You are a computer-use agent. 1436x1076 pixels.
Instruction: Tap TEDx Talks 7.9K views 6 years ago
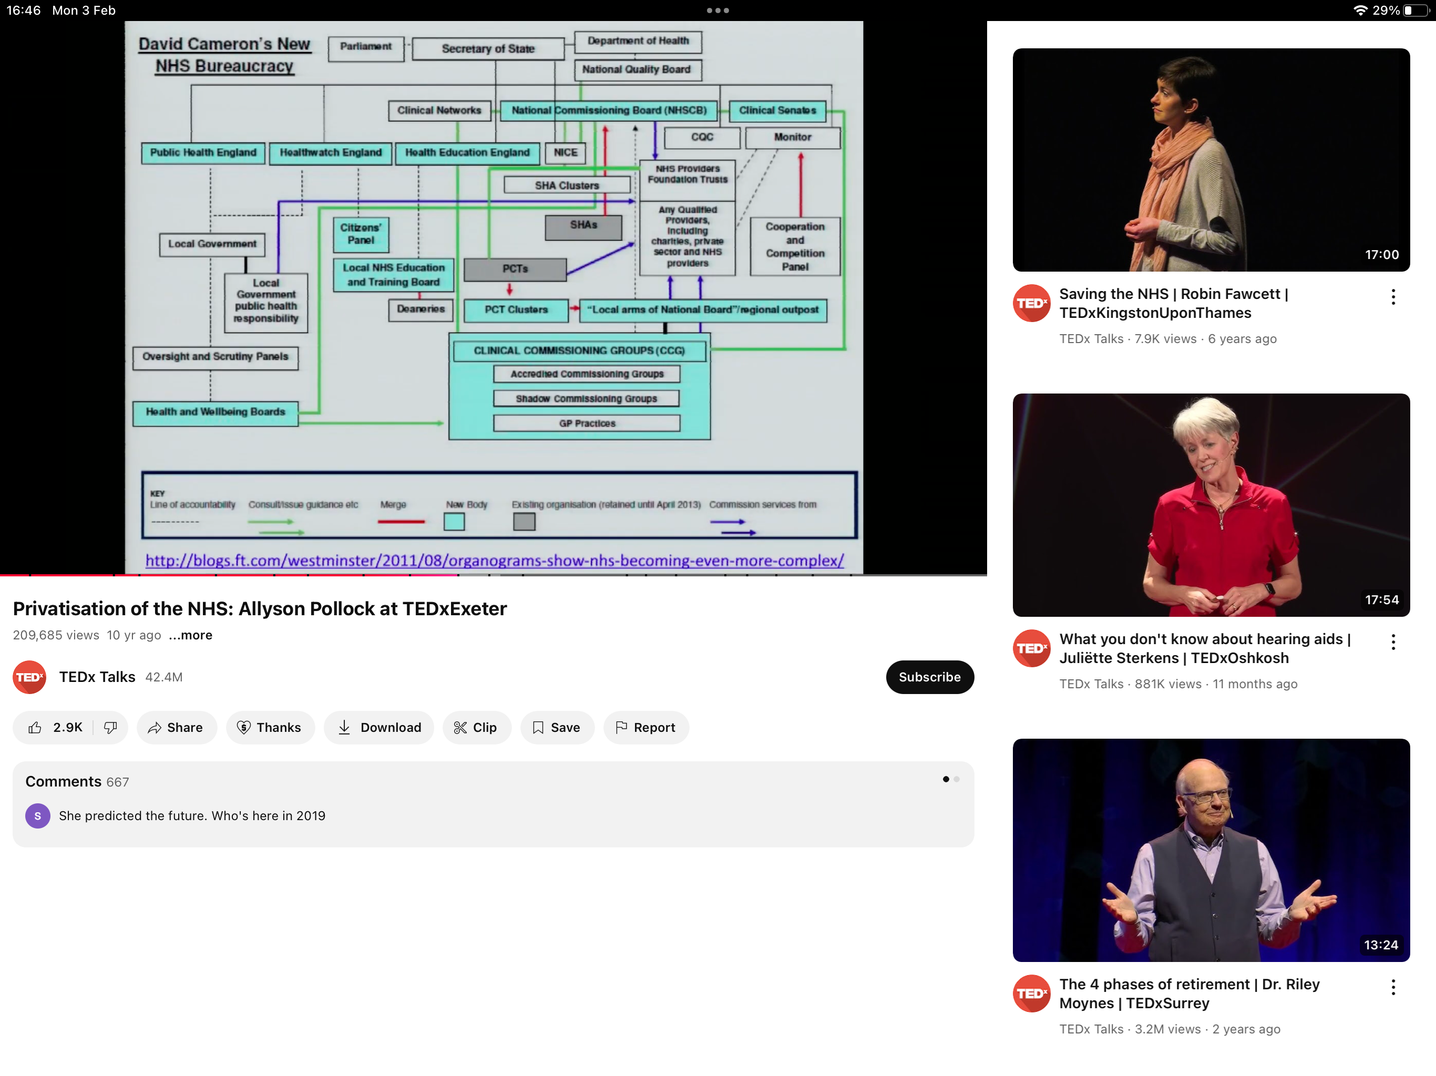coord(1168,339)
